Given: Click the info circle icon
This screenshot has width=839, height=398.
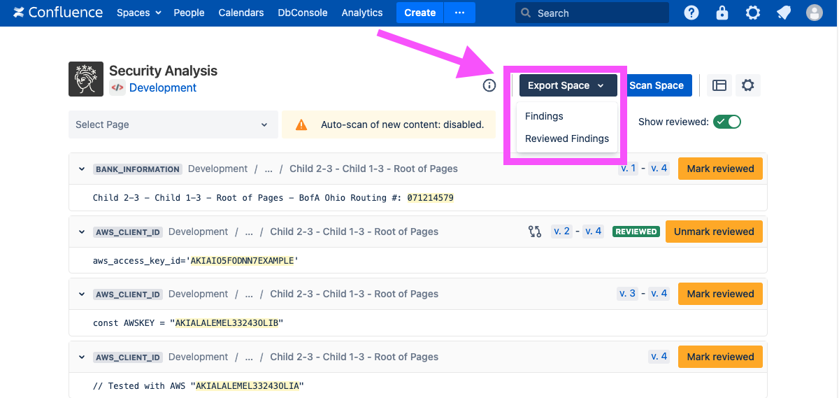Looking at the screenshot, I should pos(489,85).
